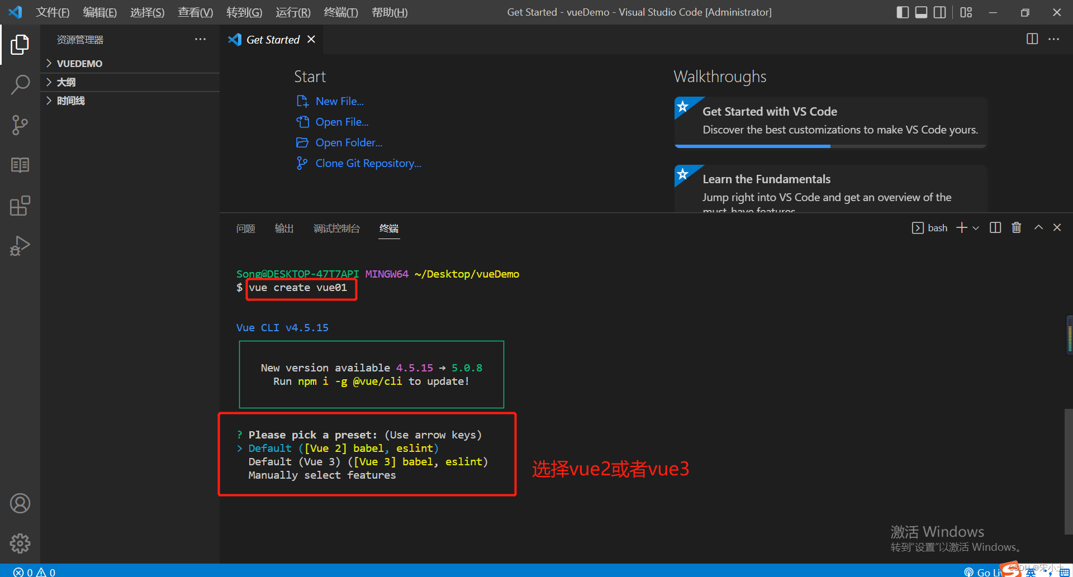Screen dimensions: 1073x577
Task: Click 'Manually select features' line
Action: [322, 475]
